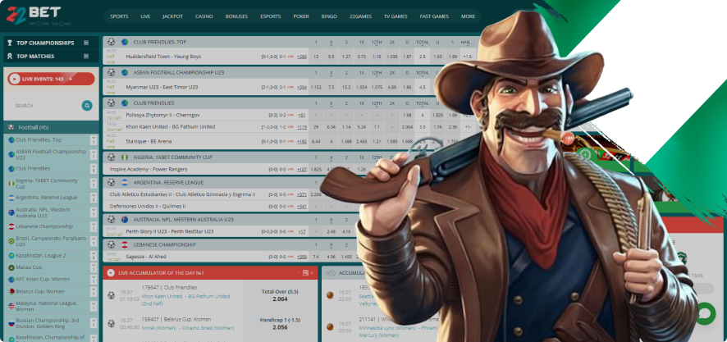Click Macau flag in sidebar Macau Cup row
Viewport: 727px width, 342px height.
click(11, 267)
